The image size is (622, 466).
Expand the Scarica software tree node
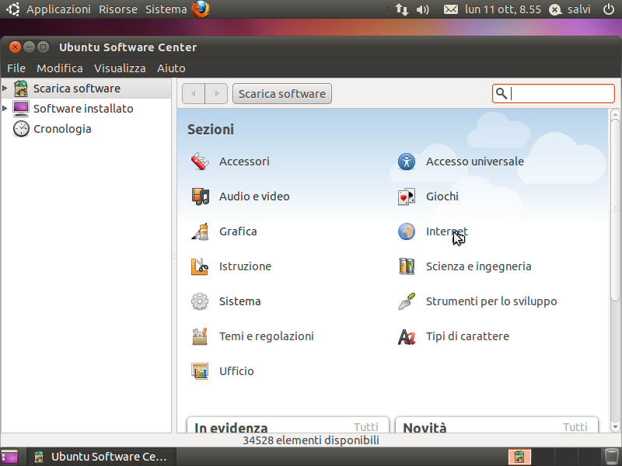point(5,88)
